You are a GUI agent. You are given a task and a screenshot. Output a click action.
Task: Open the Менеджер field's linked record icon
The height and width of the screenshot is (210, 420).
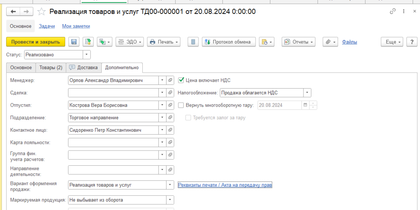tap(171, 80)
